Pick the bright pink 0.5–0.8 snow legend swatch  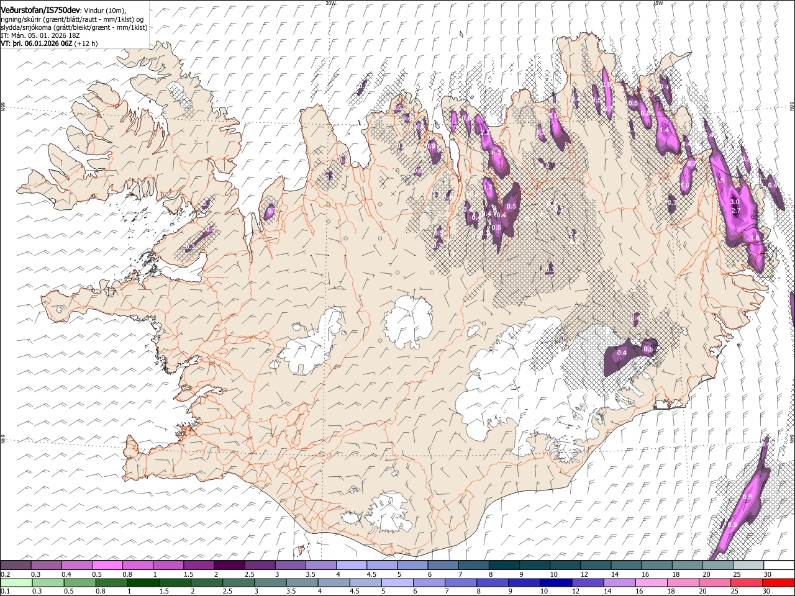(107, 565)
